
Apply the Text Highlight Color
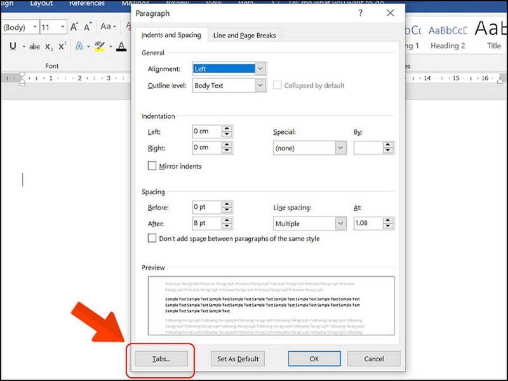pos(100,46)
